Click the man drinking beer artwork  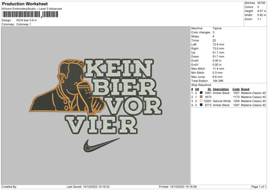(x=67, y=86)
